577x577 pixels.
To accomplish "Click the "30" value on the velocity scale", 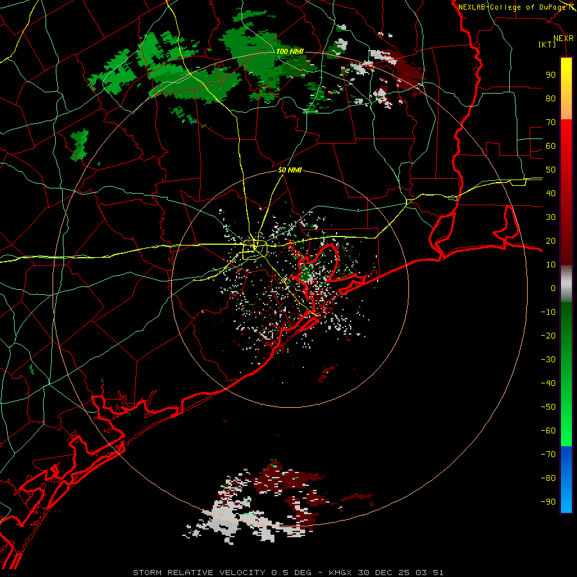I will click(x=551, y=217).
